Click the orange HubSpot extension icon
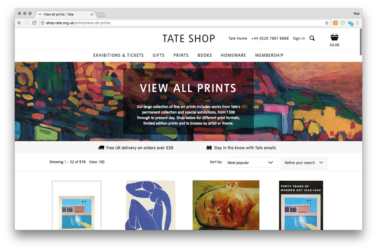The image size is (377, 251). point(335,23)
